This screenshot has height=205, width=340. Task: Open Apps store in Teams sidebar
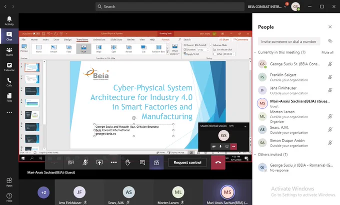(x=9, y=182)
